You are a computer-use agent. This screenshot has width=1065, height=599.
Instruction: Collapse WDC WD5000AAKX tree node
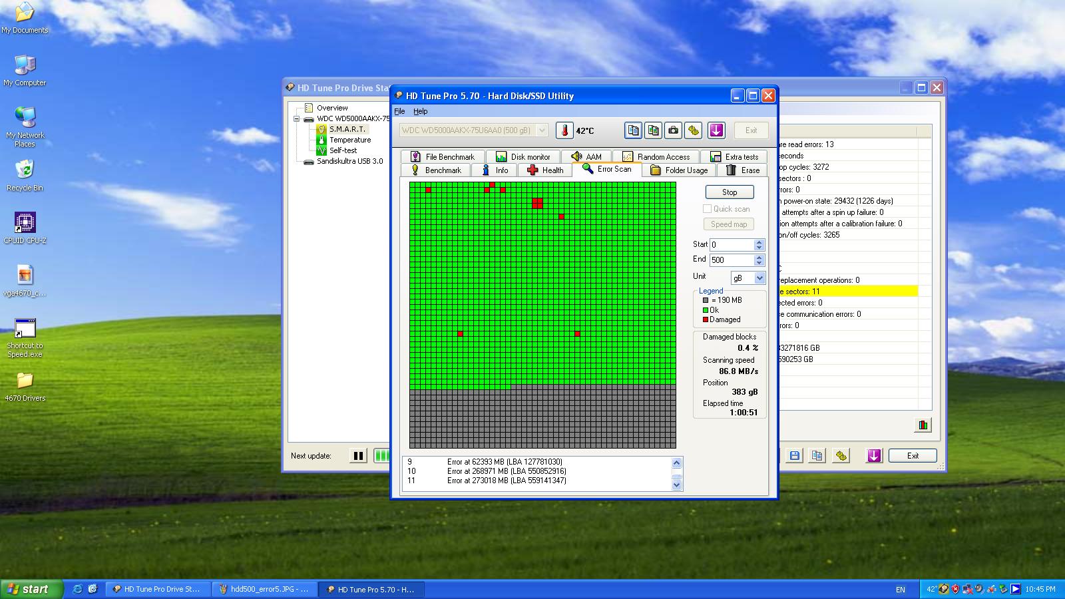pyautogui.click(x=297, y=119)
